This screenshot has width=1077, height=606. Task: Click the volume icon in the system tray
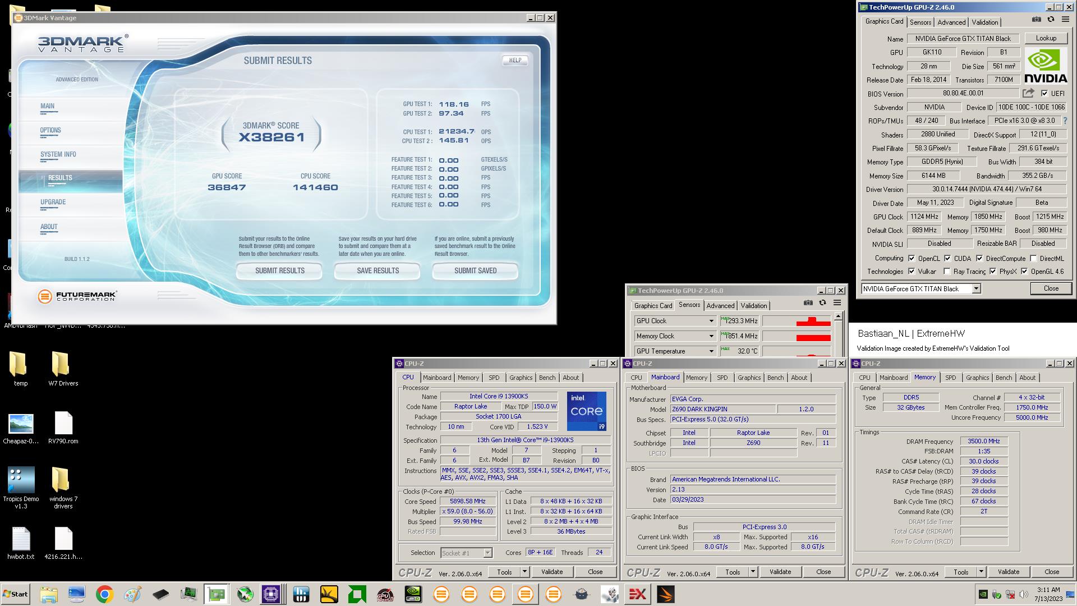coord(1024,594)
